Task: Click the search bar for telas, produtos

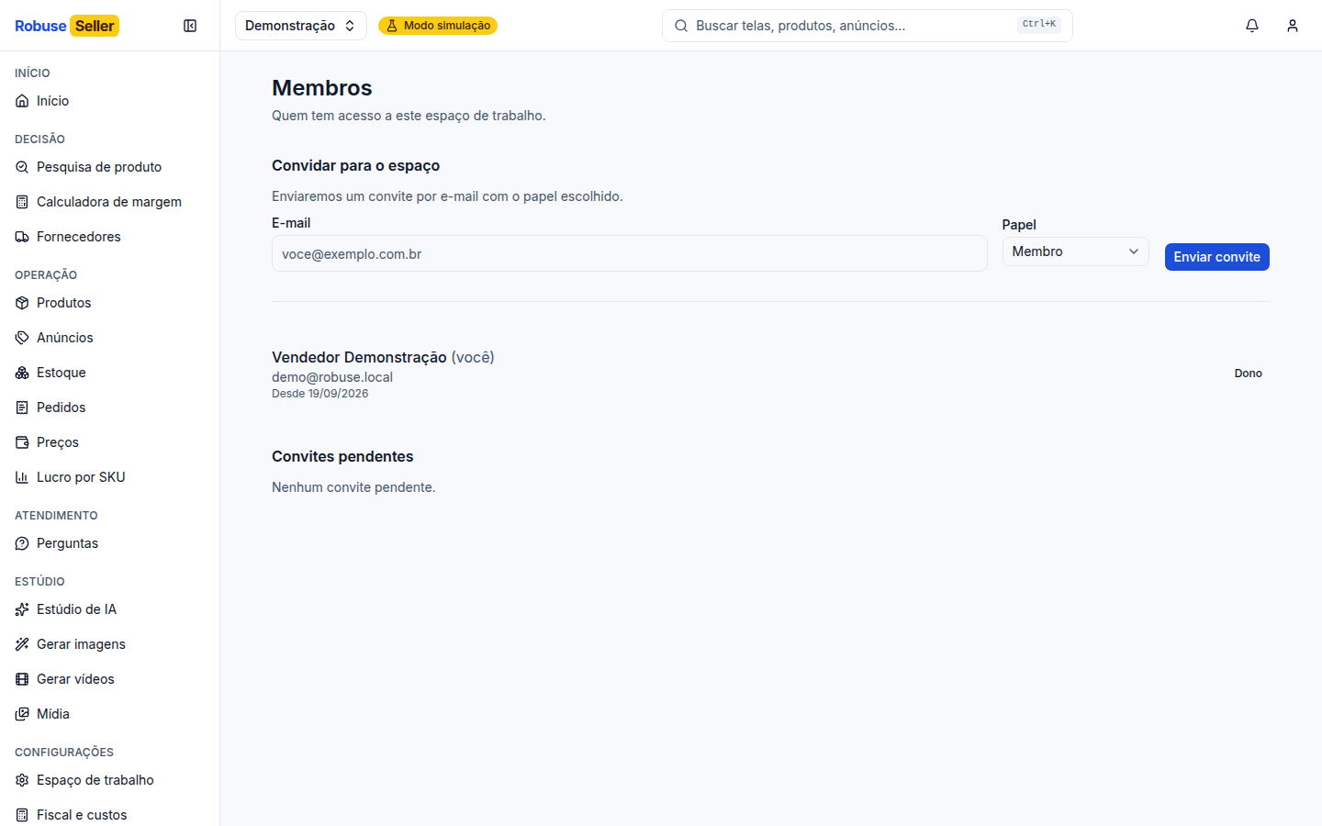Action: [x=868, y=26]
